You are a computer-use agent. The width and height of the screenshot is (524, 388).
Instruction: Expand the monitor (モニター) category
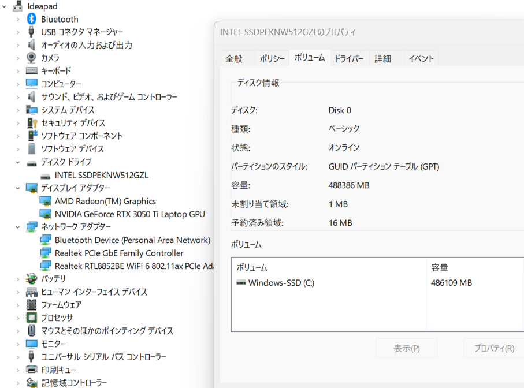[18, 344]
